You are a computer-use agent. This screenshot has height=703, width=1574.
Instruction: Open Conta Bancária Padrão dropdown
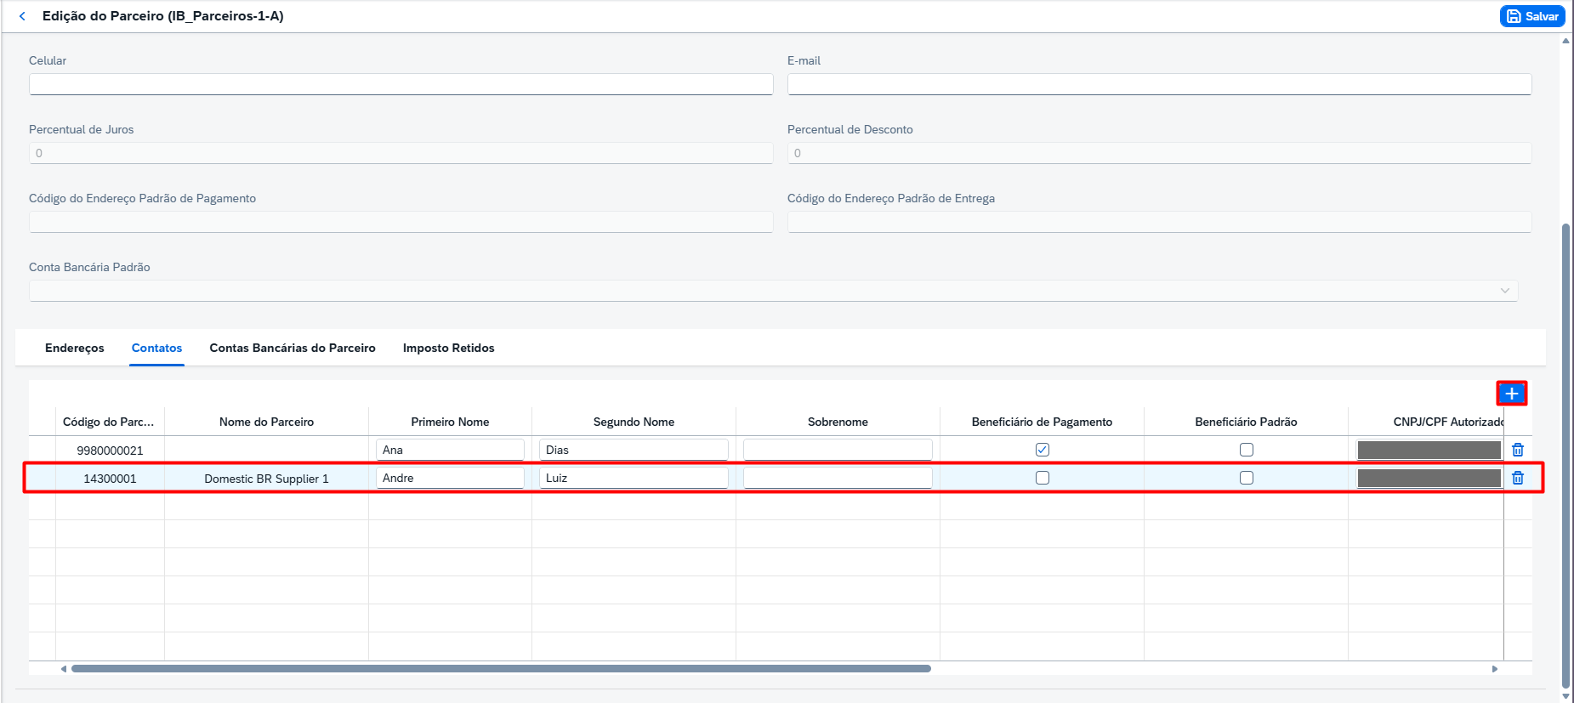tap(1504, 291)
